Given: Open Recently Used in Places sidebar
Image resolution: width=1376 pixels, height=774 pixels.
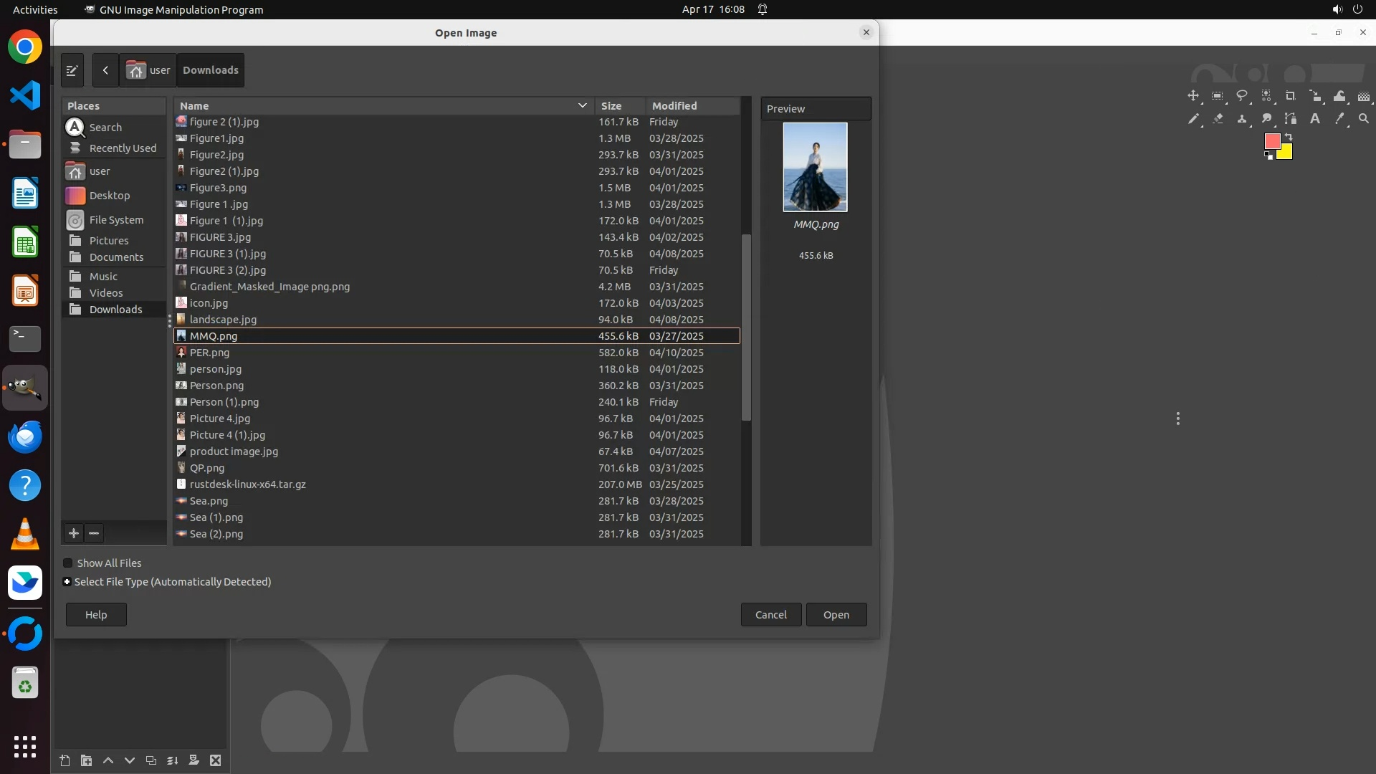Looking at the screenshot, I should click(122, 148).
